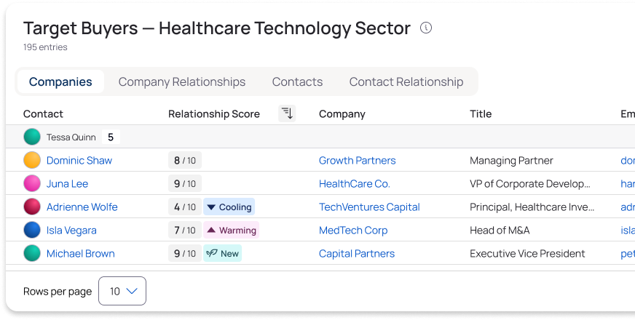Viewport: 635px width, 320px height.
Task: Open the HealthCare Co. company link
Action: click(x=355, y=183)
